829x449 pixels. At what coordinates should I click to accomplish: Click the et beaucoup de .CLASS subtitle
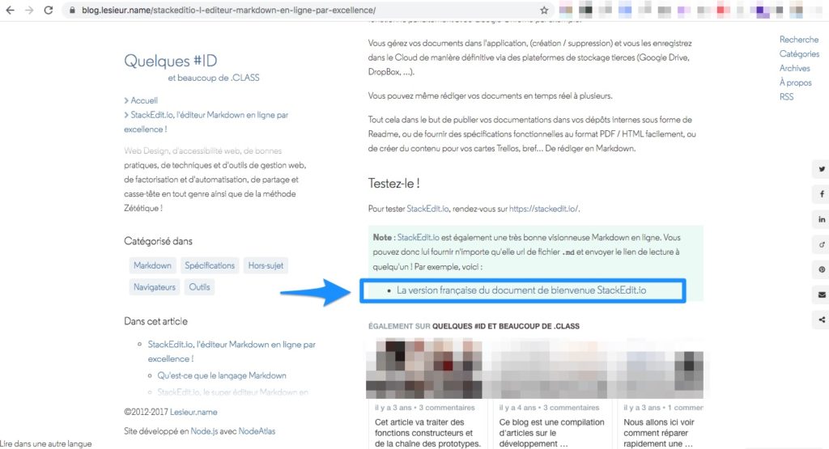[214, 78]
